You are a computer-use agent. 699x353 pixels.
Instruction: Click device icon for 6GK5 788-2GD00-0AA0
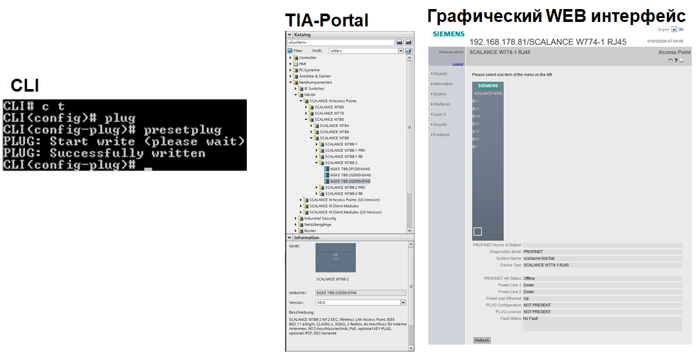(327, 176)
